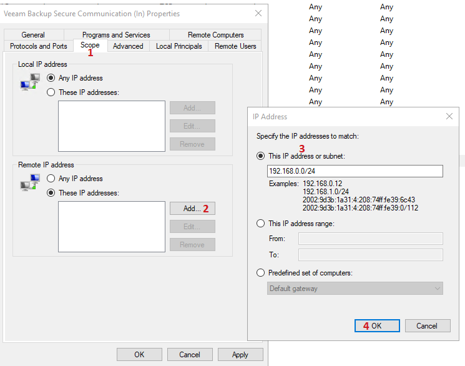Close the Veeam Backup Properties window
The image size is (465, 366).
258,13
